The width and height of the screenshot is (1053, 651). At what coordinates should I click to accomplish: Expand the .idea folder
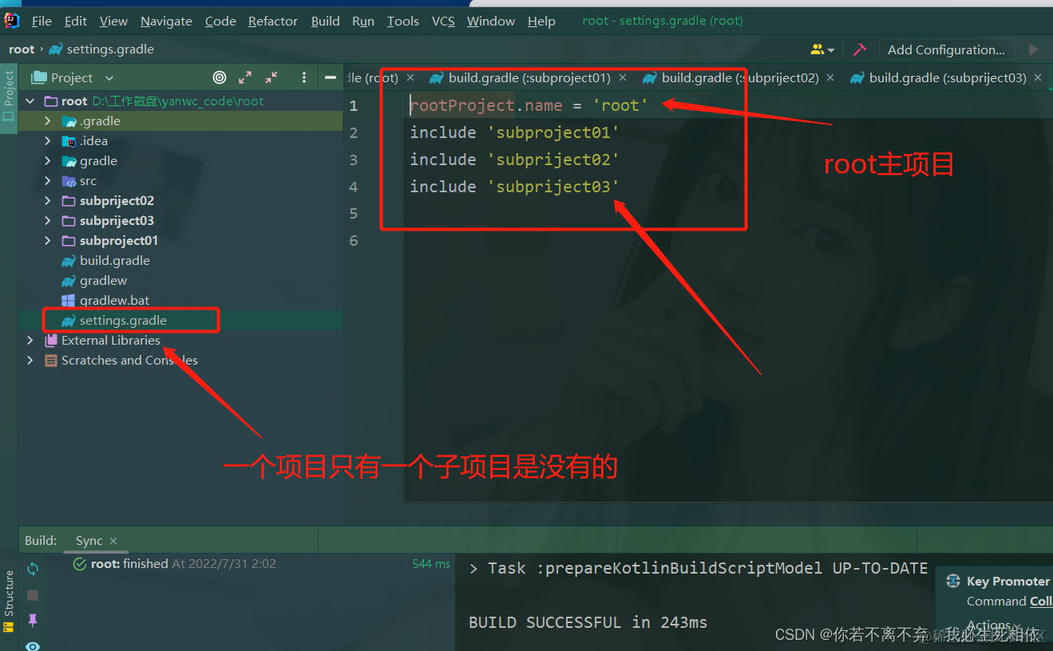pyautogui.click(x=48, y=141)
